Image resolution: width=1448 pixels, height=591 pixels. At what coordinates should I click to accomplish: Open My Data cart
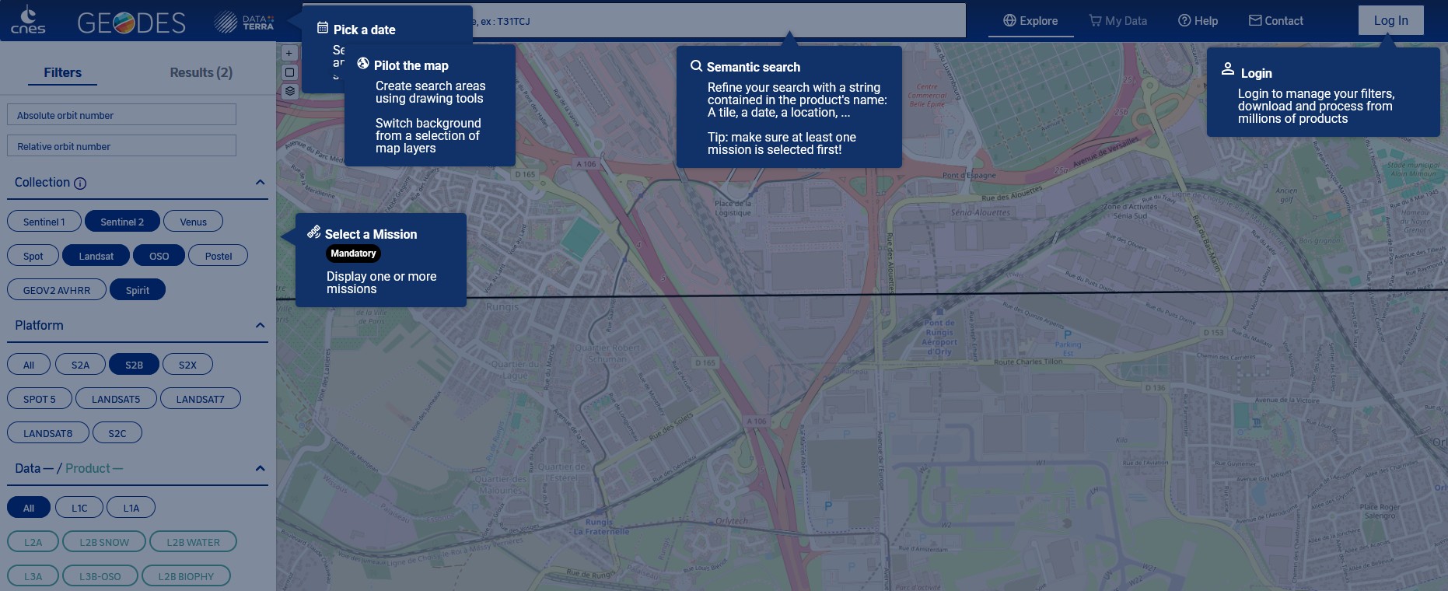point(1117,21)
